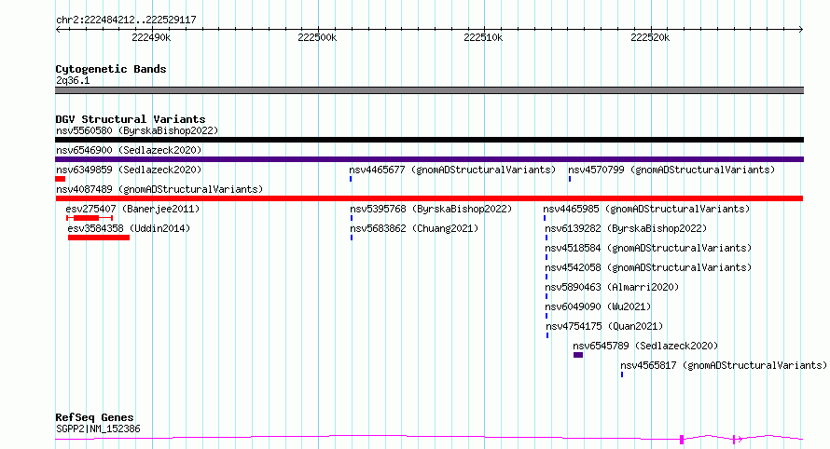Open the nsv4754175 (Quan2021) variant label
Image resolution: width=830 pixels, height=449 pixels.
tap(604, 326)
